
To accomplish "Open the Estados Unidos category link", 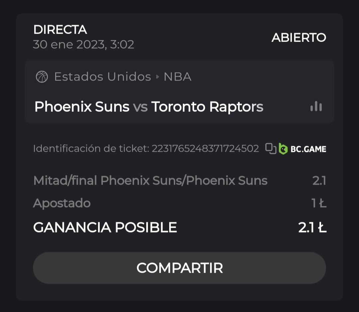I will pyautogui.click(x=103, y=77).
